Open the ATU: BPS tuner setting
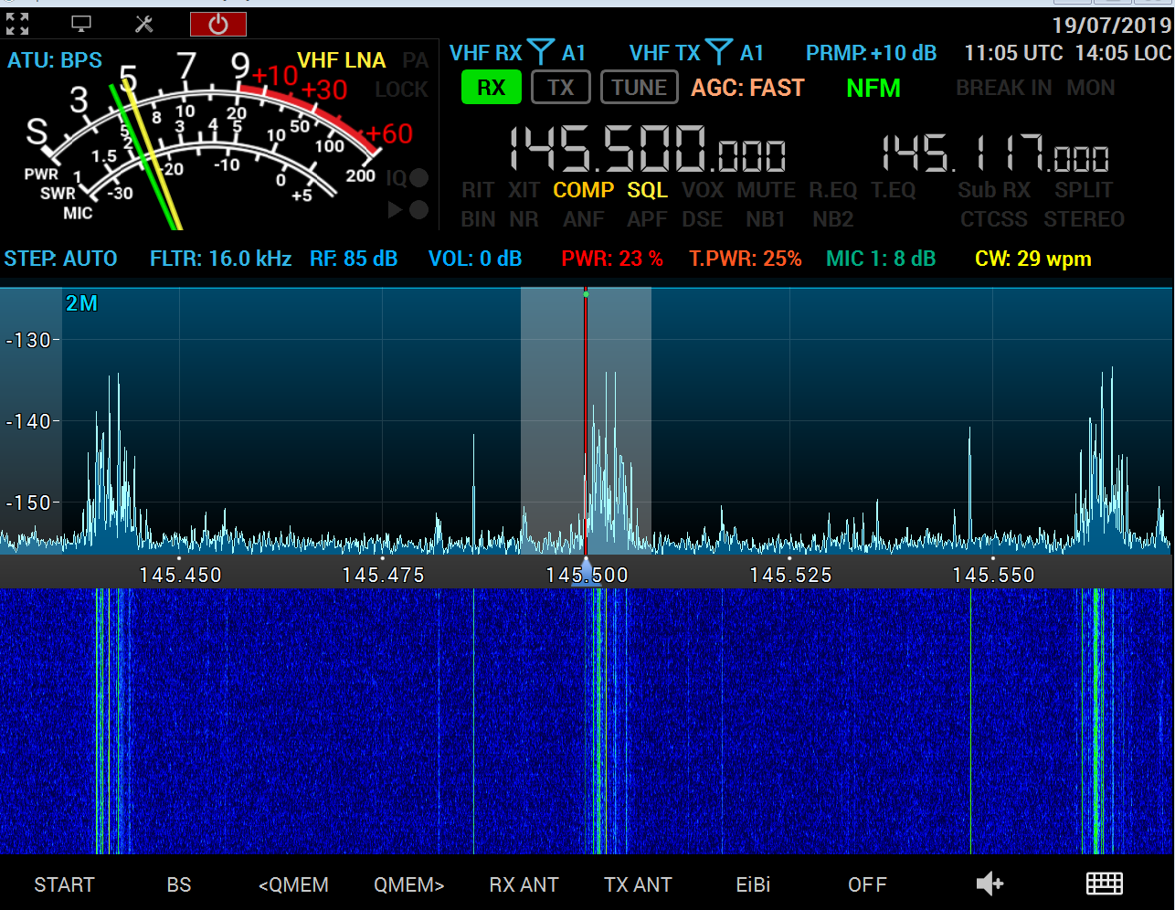Screen dimensions: 1175x910 55,60
